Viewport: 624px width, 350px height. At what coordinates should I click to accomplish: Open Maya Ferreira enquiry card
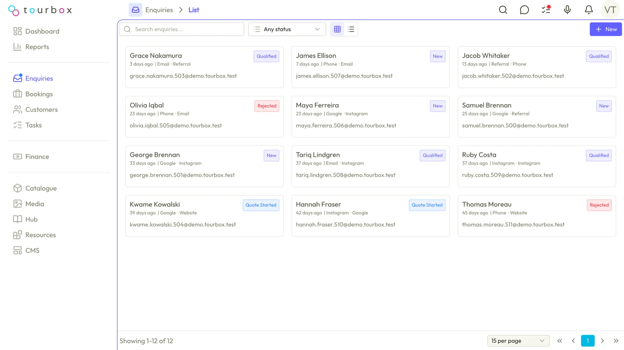pyautogui.click(x=371, y=117)
